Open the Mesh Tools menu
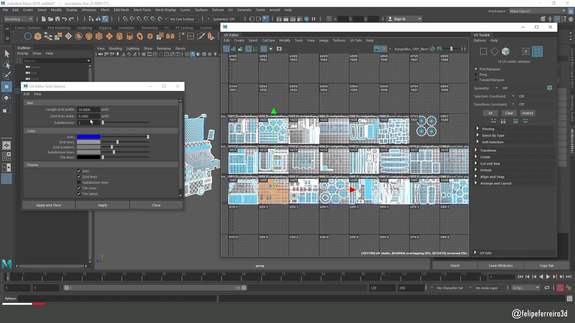The image size is (575, 323). pyautogui.click(x=142, y=10)
